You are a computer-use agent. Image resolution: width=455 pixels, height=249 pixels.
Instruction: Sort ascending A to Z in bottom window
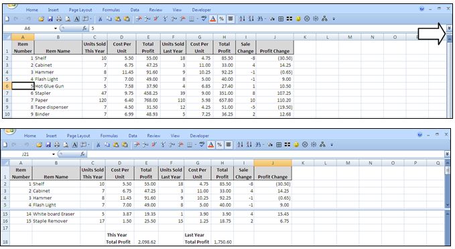tap(240, 145)
